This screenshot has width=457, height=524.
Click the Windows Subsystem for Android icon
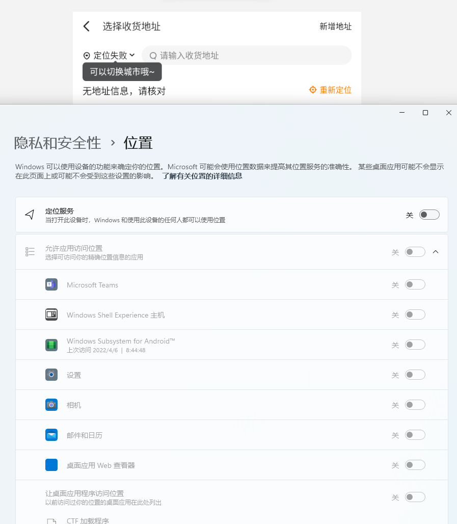click(x=51, y=345)
